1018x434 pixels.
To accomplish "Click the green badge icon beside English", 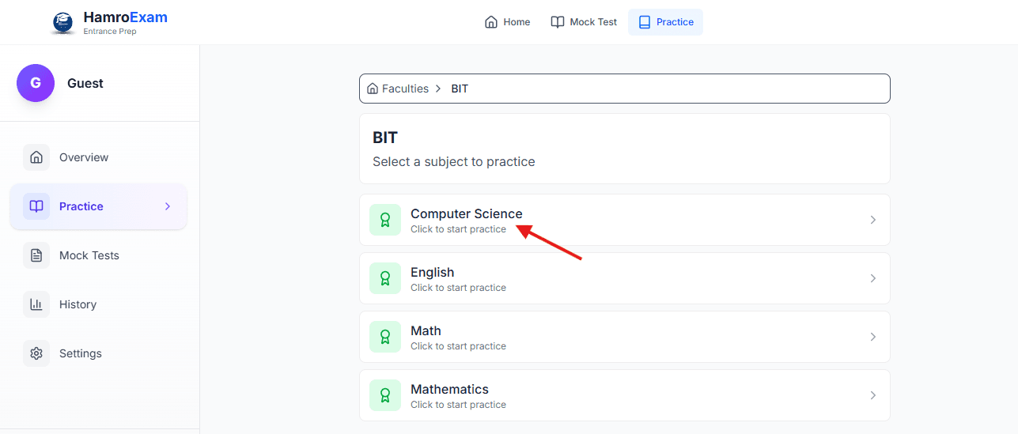I will point(385,278).
